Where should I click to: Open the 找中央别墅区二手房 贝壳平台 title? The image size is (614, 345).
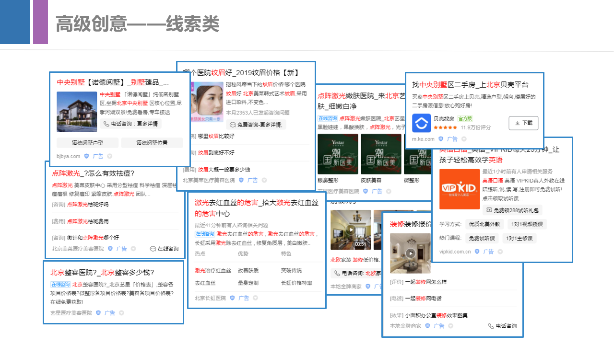pos(470,84)
